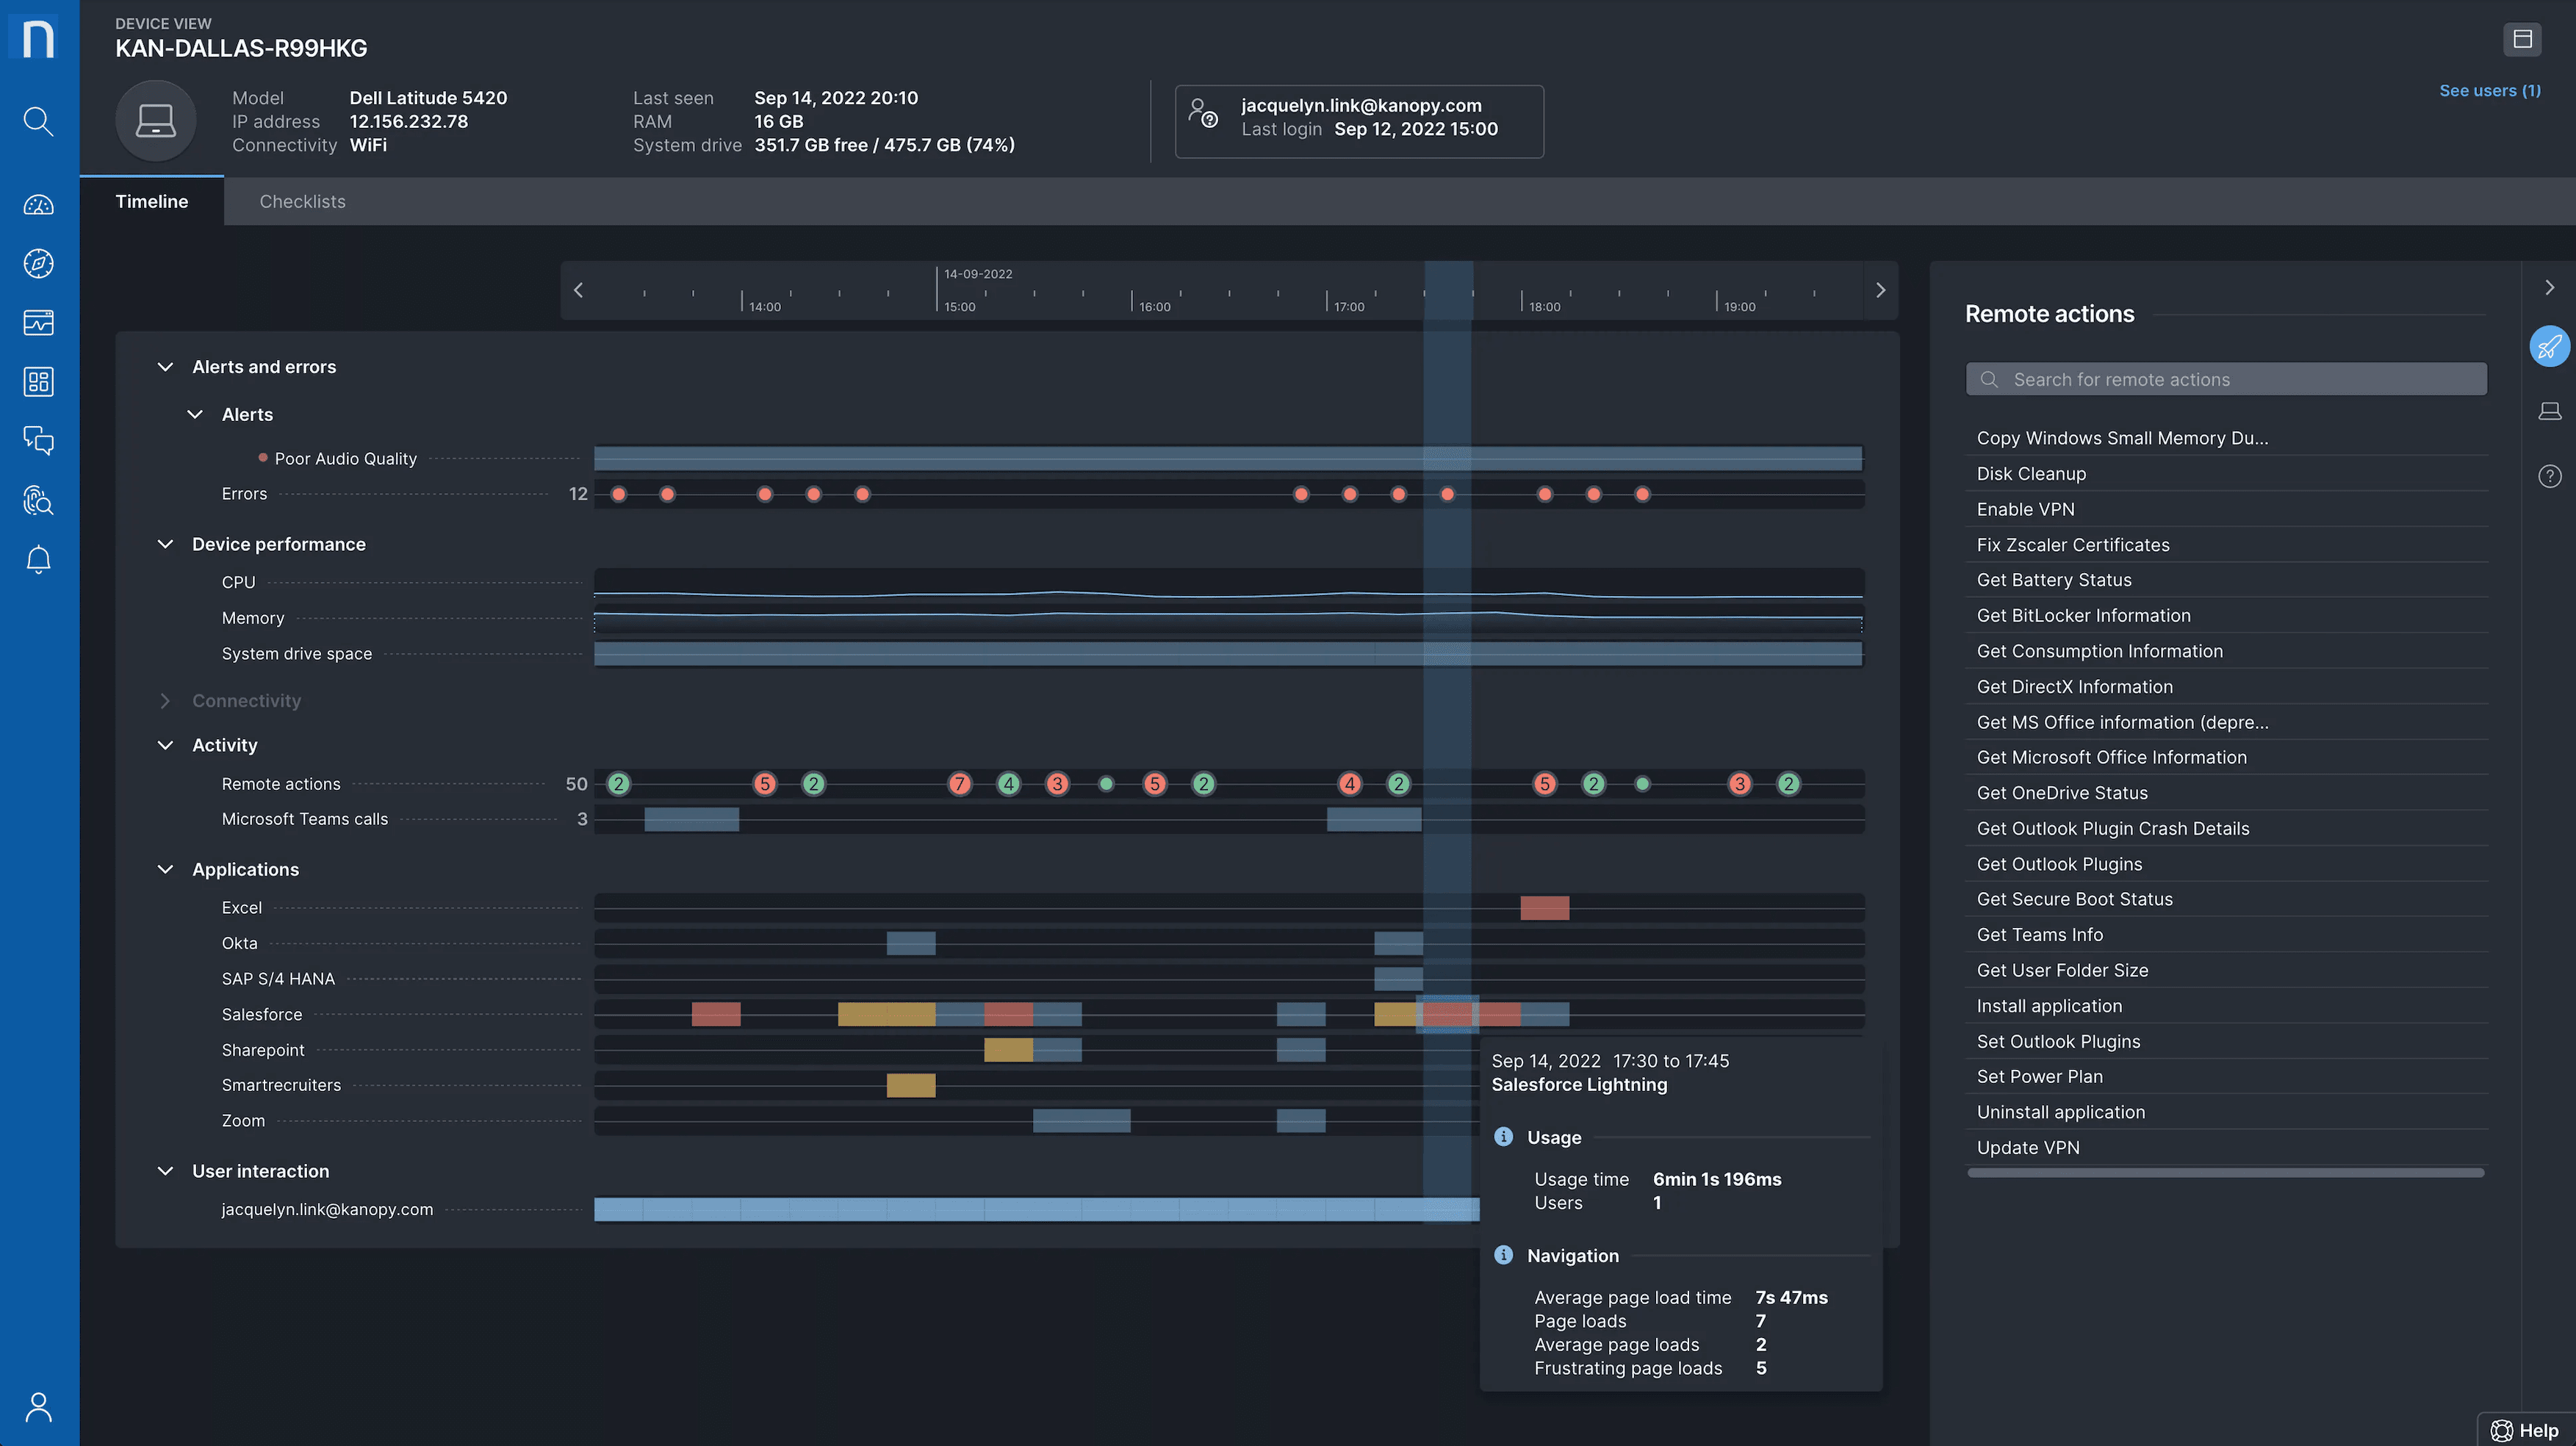This screenshot has height=1446, width=2576.
Task: Open the chat bubbles icon in sidebar
Action: [x=38, y=440]
